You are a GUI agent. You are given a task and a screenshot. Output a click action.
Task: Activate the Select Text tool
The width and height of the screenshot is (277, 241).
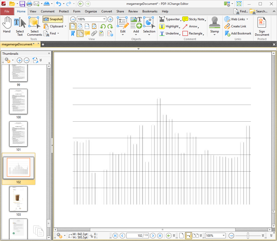pyautogui.click(x=20, y=27)
